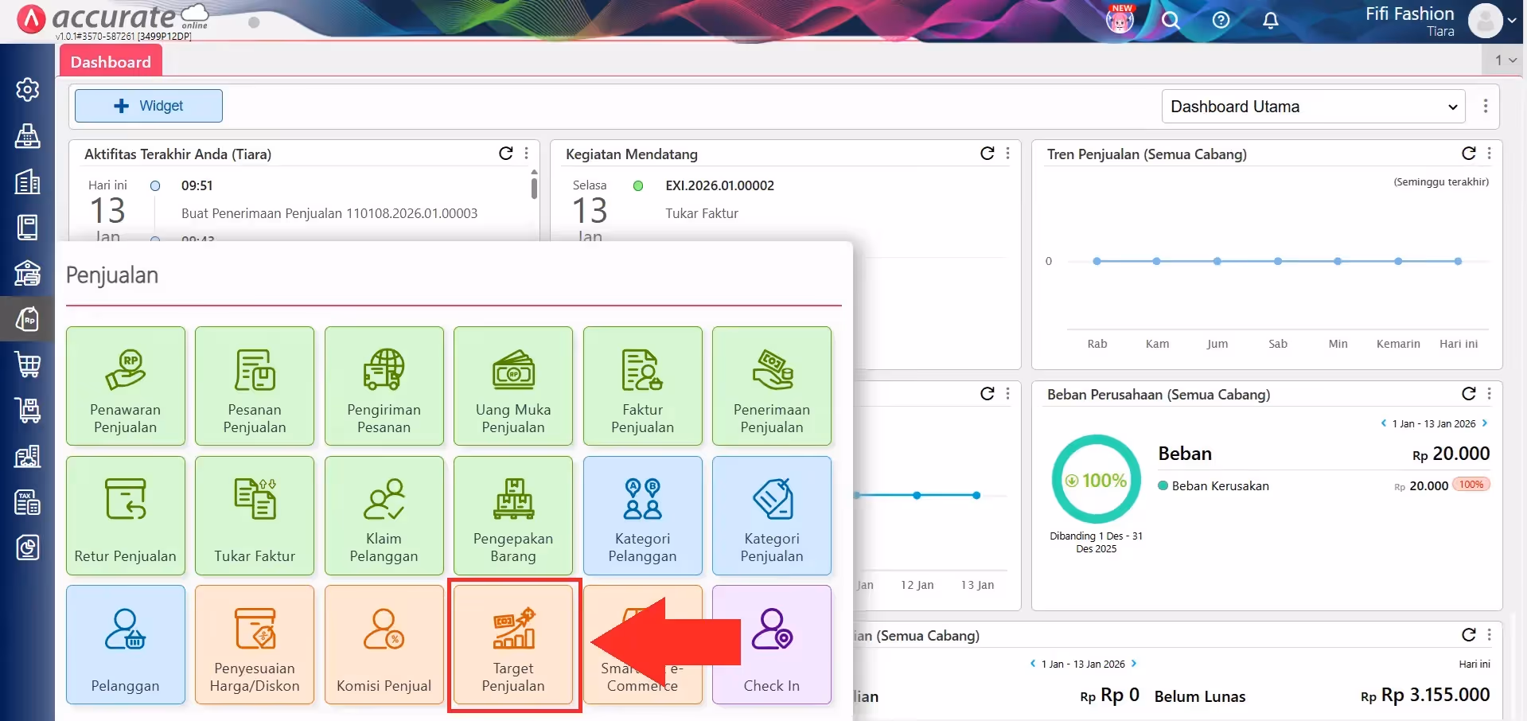The height and width of the screenshot is (721, 1527).
Task: Open Uang Muka Penjualan tile
Action: pyautogui.click(x=513, y=386)
